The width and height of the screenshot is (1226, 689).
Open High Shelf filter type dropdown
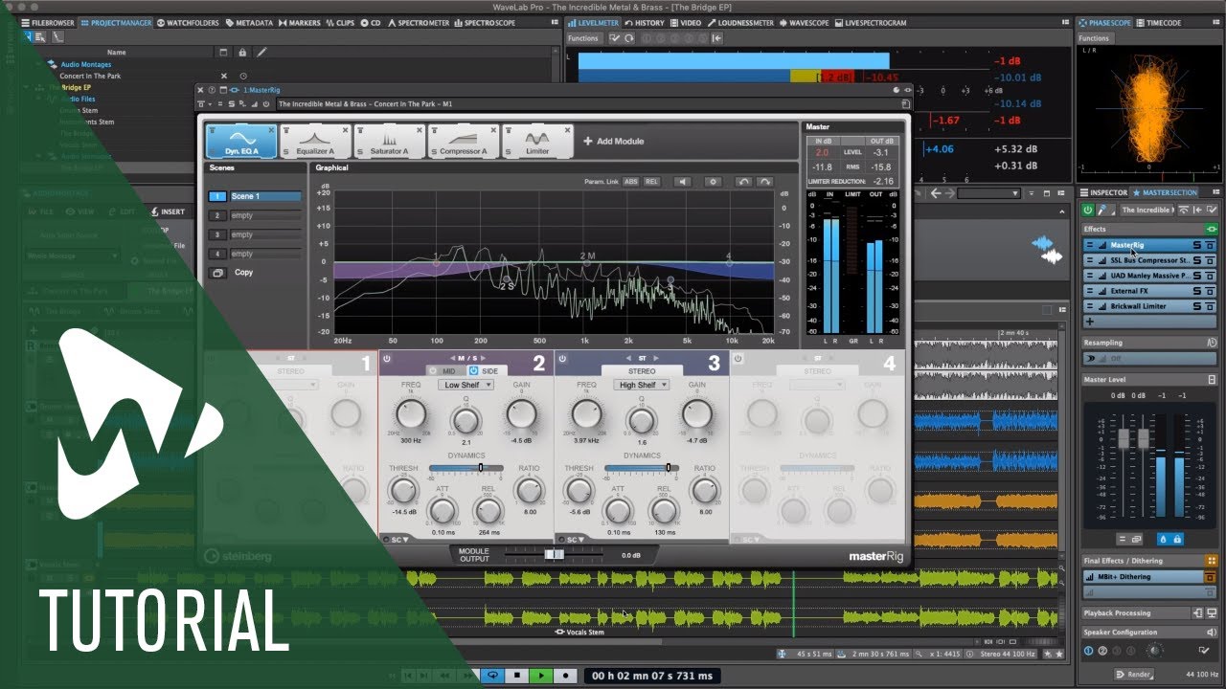coord(642,385)
